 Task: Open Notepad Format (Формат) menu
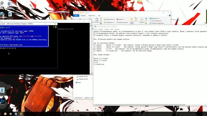point(107,29)
